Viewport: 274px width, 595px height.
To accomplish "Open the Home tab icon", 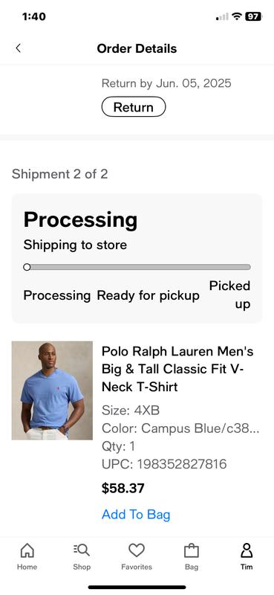I will [27, 550].
